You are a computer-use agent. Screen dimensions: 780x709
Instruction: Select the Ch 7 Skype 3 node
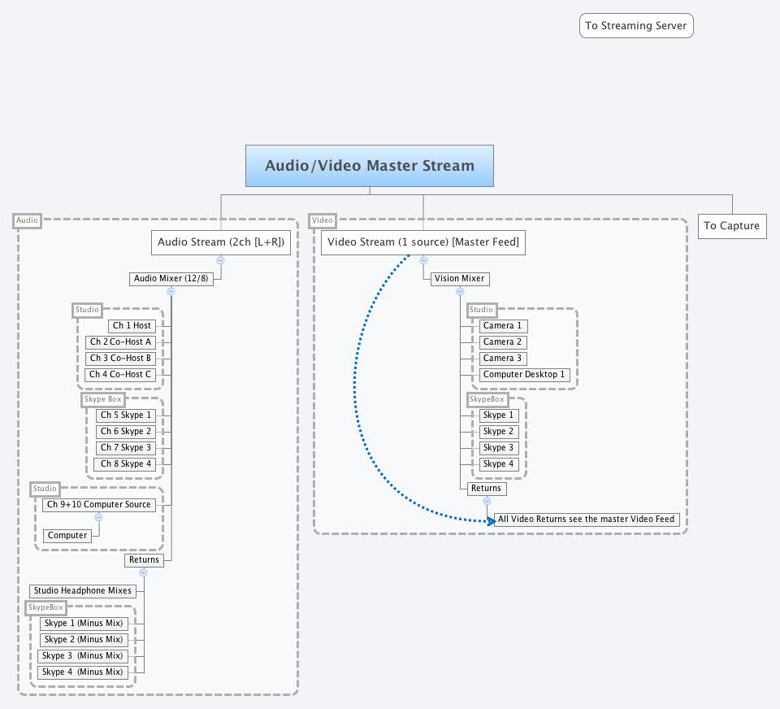[x=125, y=448]
